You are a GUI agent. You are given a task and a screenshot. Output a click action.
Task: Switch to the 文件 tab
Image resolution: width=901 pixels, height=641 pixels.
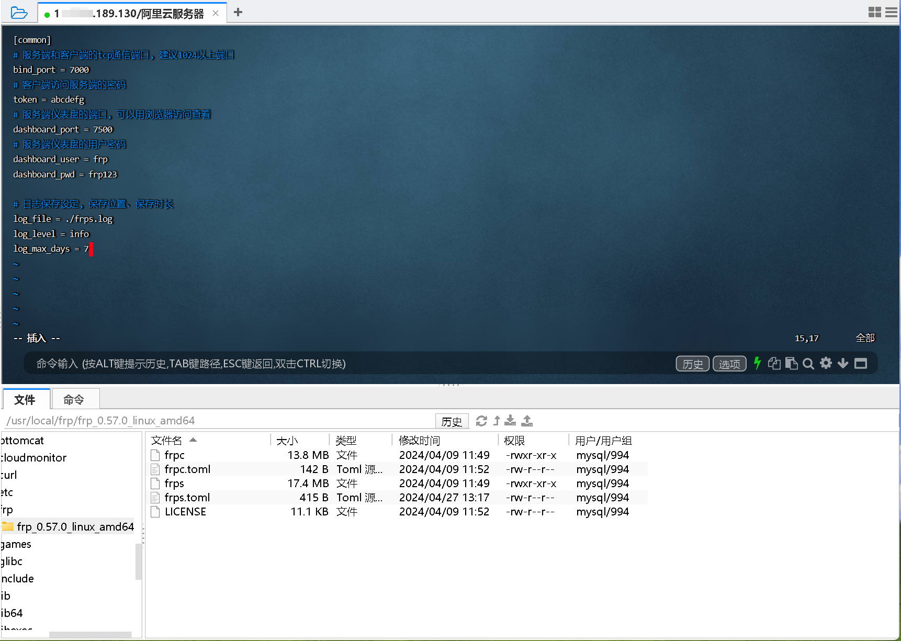(x=25, y=400)
